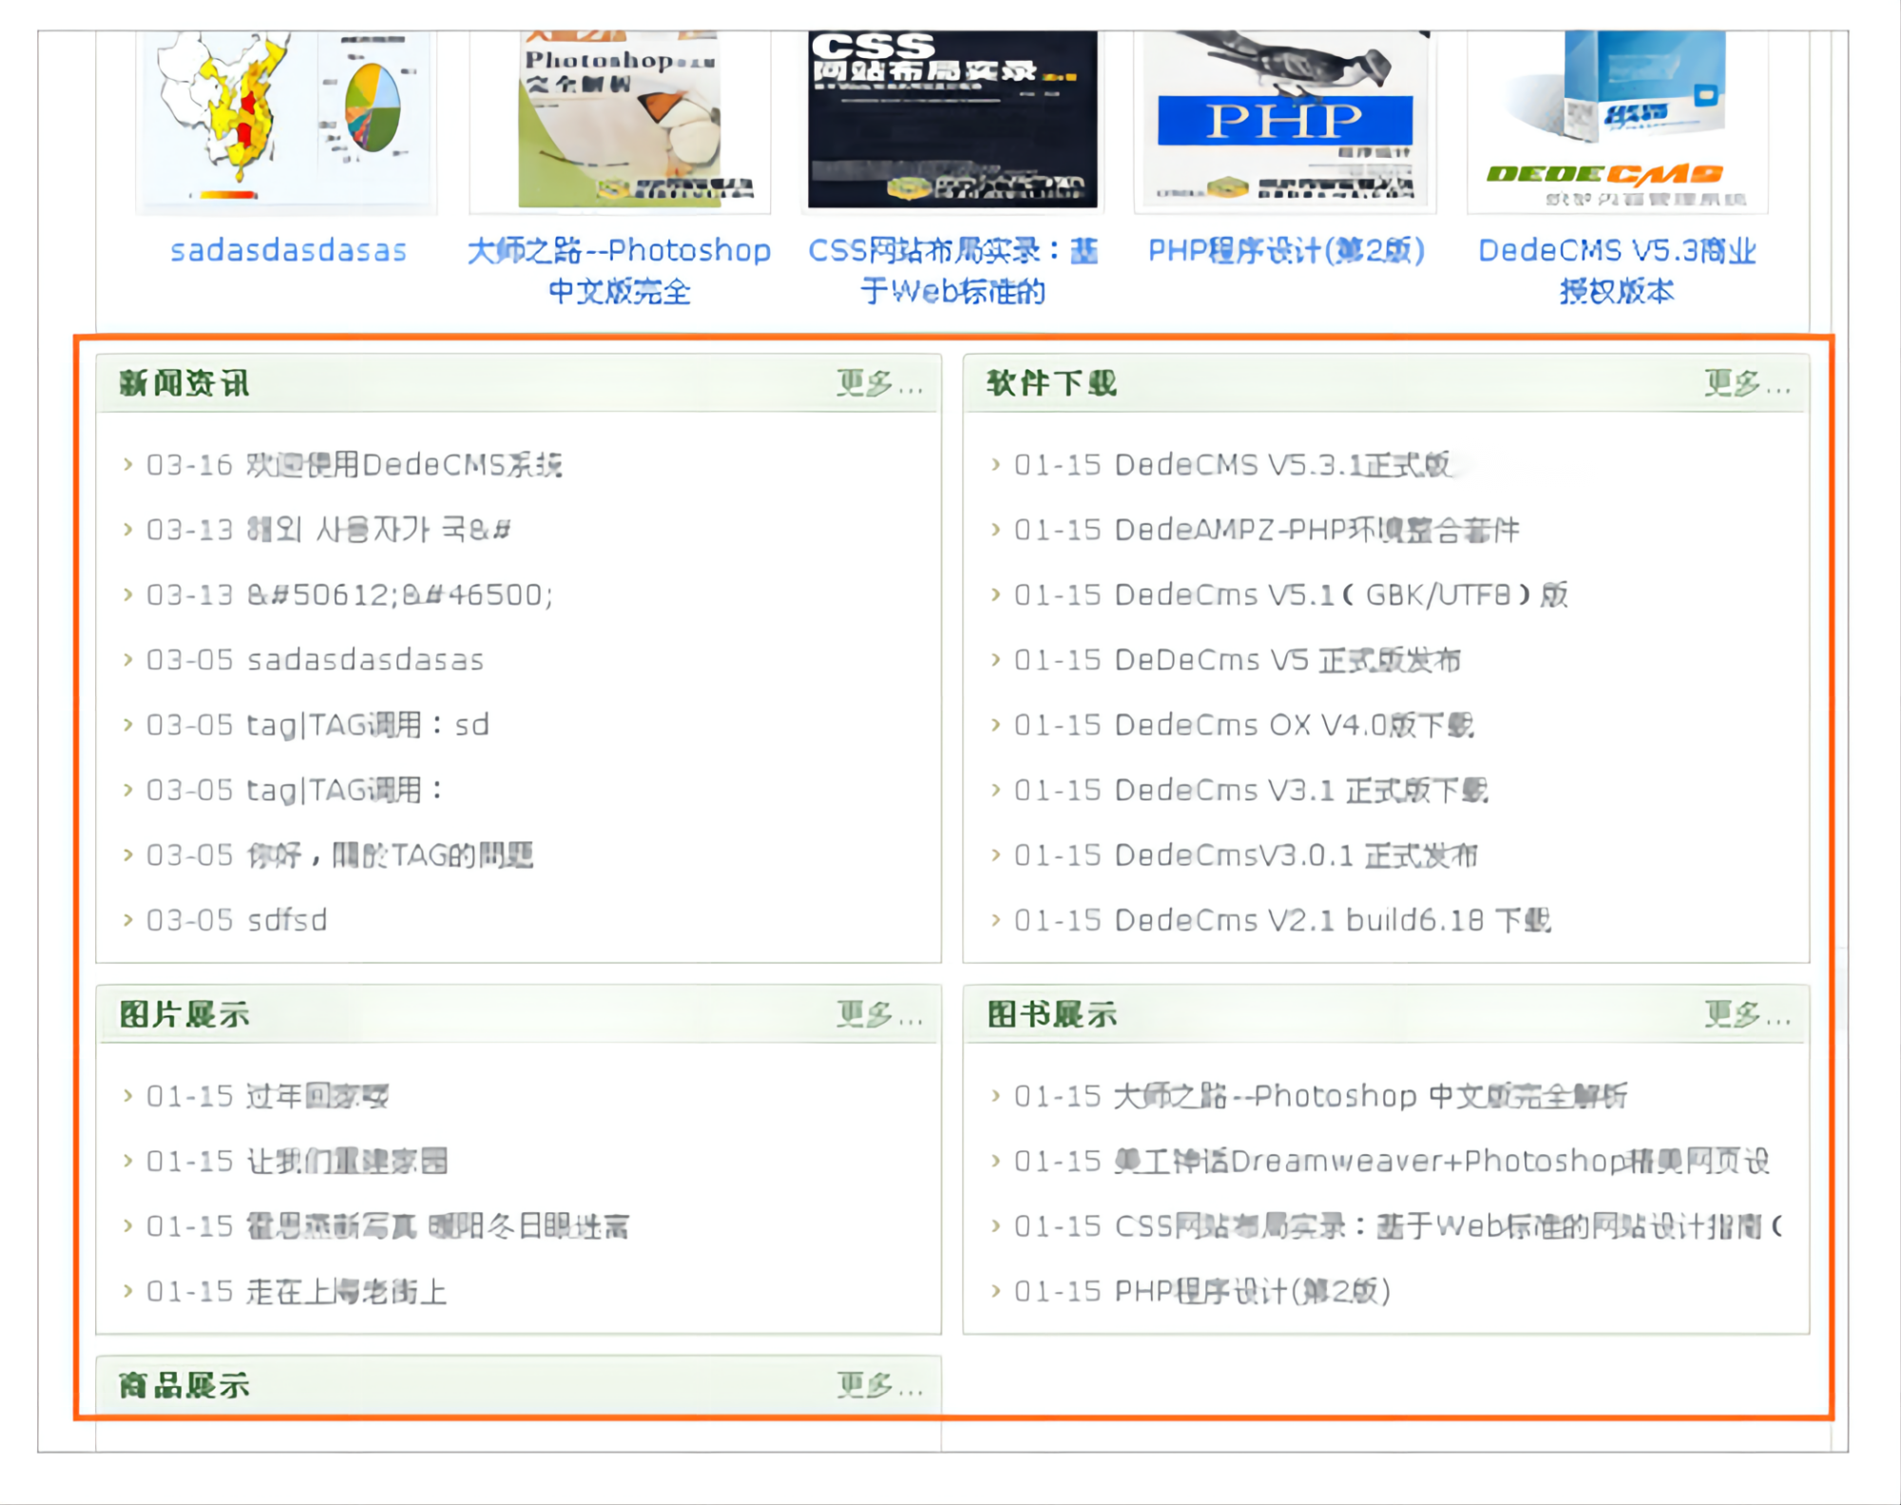Click 更多 in the 图书展示 panel header
Viewport: 1901px width, 1505px height.
pyautogui.click(x=1747, y=1015)
